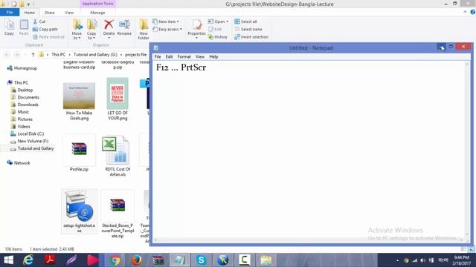
Task: Click the New folder icon
Action: tap(144, 29)
